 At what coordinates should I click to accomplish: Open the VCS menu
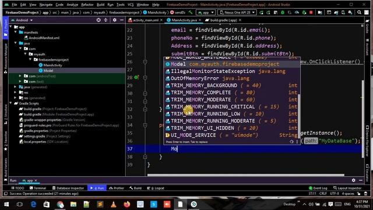pyautogui.click(x=131, y=5)
